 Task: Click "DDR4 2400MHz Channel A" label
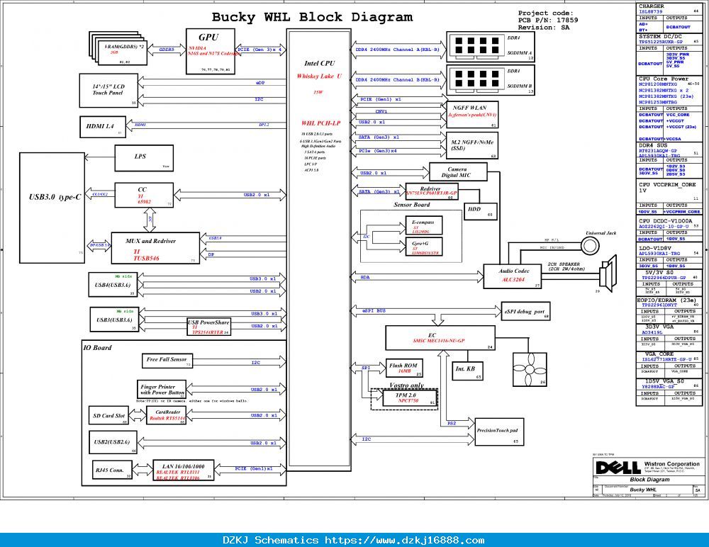click(397, 50)
